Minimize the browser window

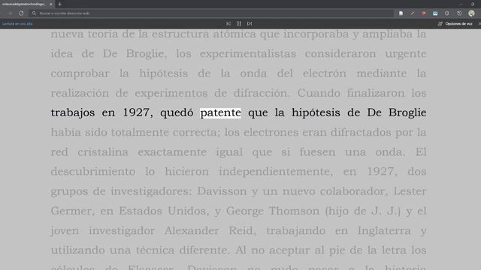click(461, 4)
